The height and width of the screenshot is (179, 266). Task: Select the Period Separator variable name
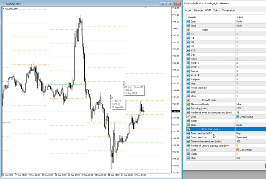199,88
